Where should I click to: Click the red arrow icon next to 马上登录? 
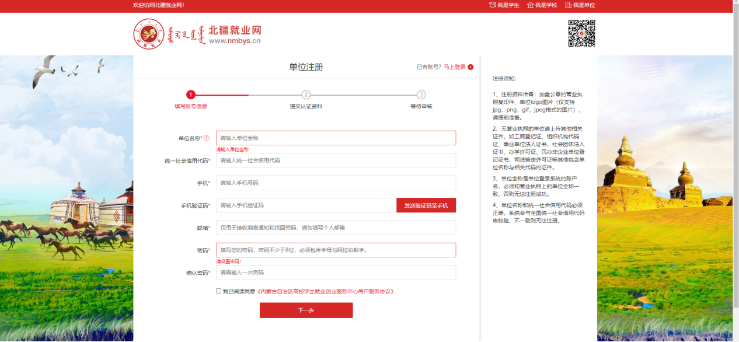[470, 67]
